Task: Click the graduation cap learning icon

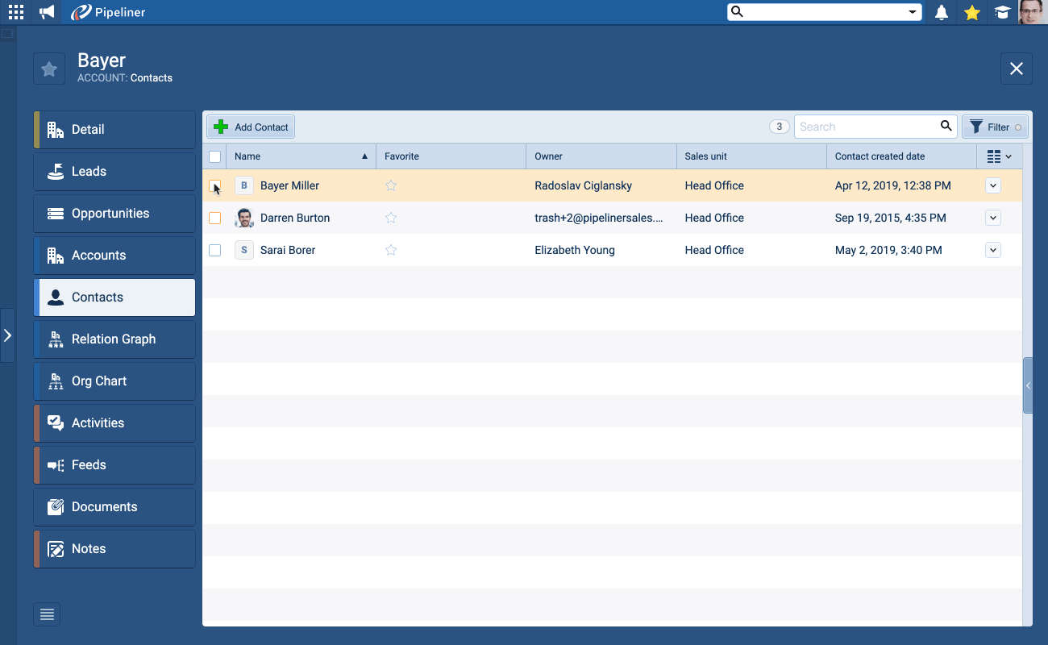Action: click(x=1002, y=12)
